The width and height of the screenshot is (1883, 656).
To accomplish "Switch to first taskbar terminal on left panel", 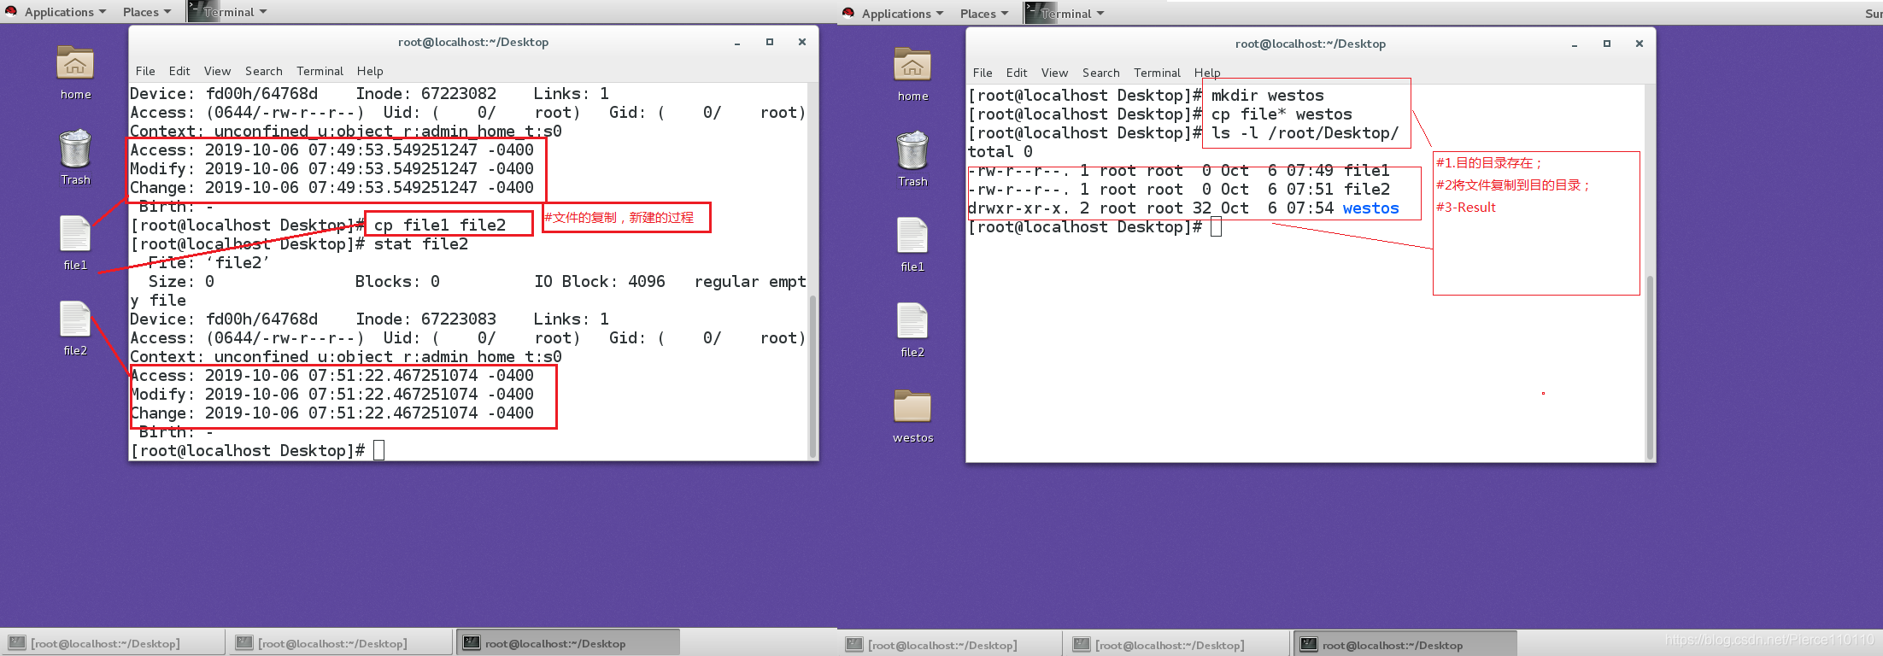I will pos(113,643).
